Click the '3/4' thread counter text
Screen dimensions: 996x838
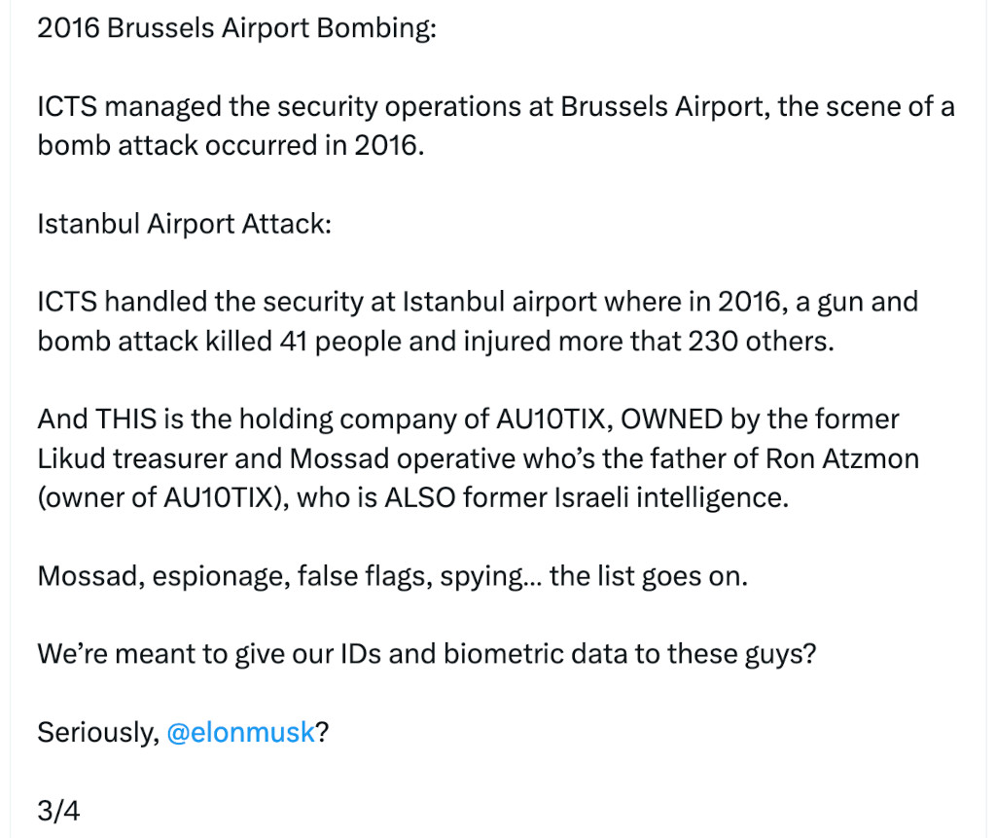59,811
